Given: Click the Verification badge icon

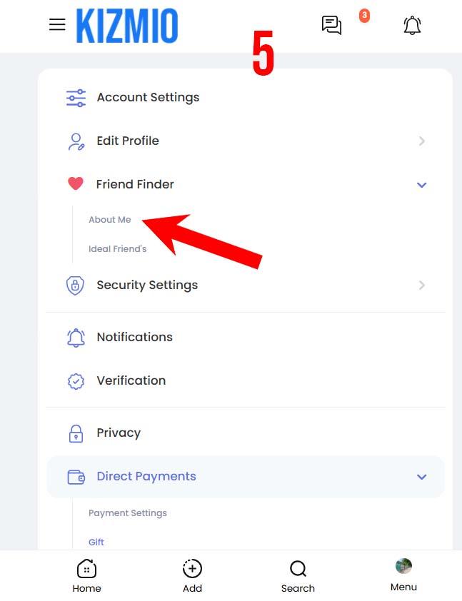Looking at the screenshot, I should coord(76,381).
